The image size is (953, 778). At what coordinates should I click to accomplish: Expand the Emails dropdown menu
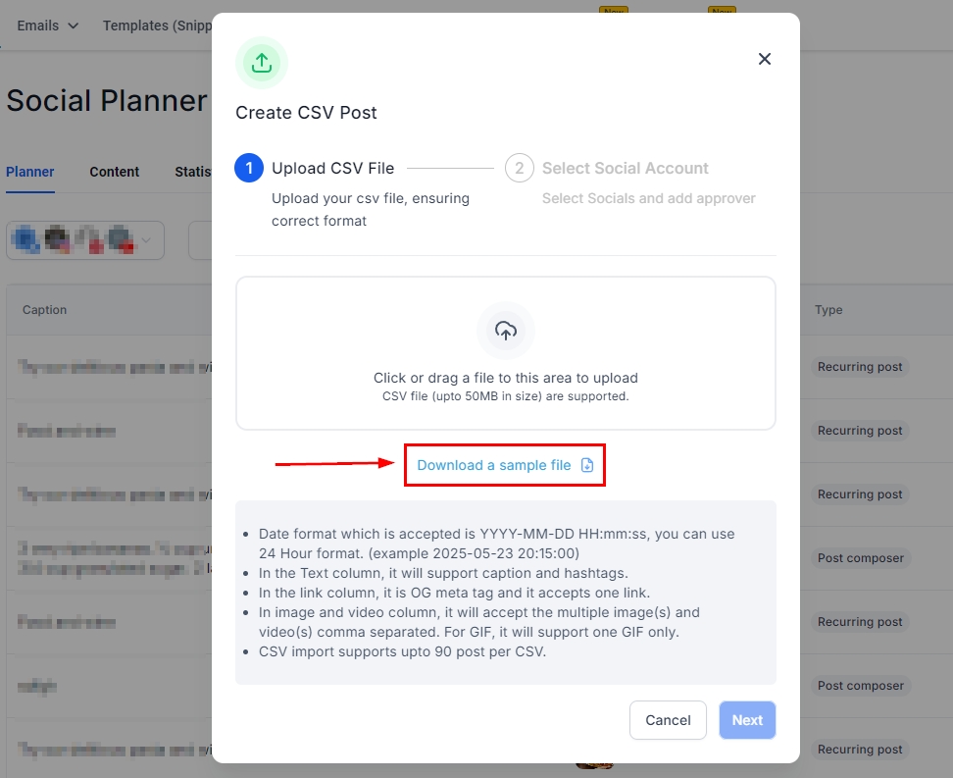[x=48, y=26]
